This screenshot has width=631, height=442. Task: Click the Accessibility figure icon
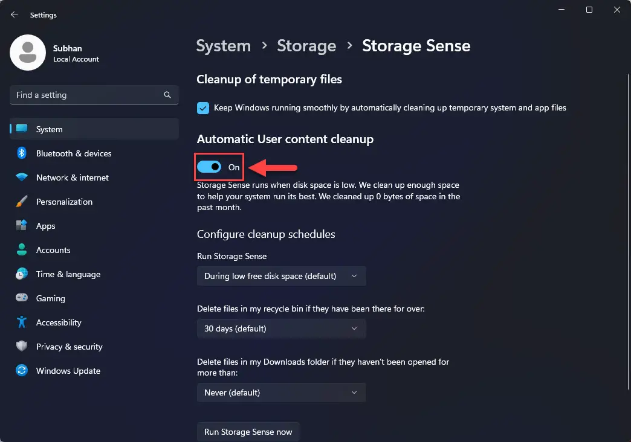click(x=22, y=322)
